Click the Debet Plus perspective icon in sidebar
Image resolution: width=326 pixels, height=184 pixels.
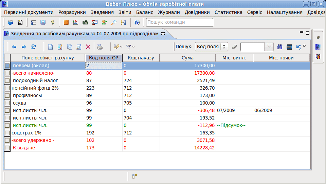click(318, 47)
